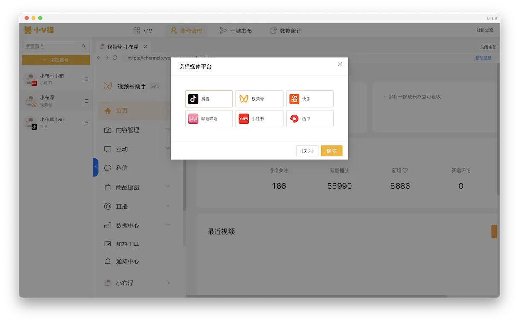
Task: Click the 添加账号 button
Action: (x=56, y=60)
